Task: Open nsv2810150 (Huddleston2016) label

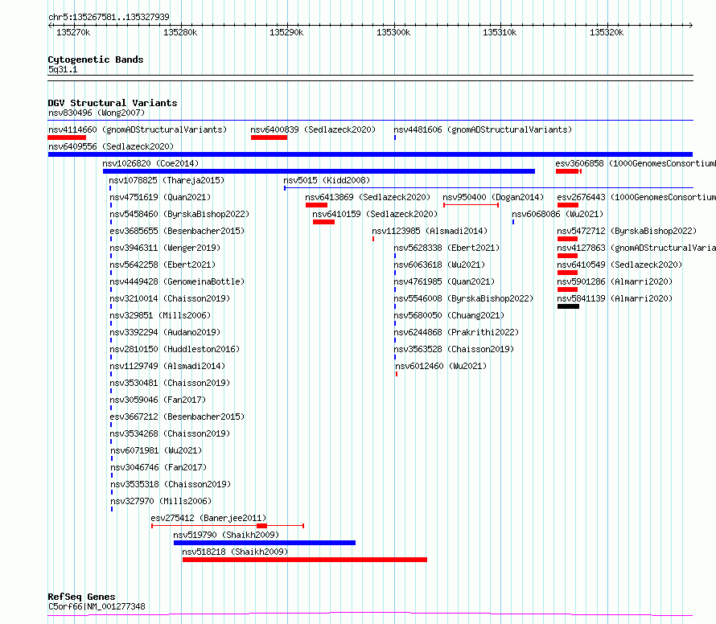Action: (175, 349)
